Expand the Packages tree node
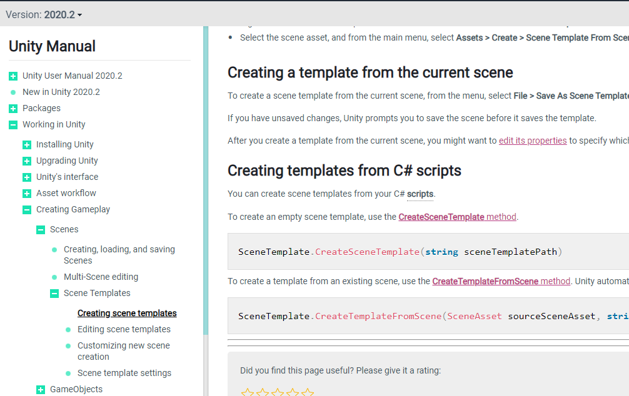 click(x=13, y=109)
